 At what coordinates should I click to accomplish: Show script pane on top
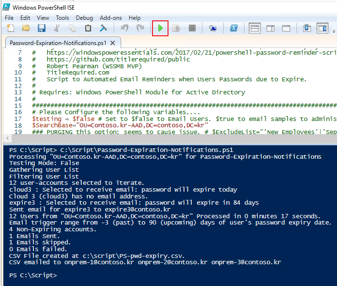click(x=255, y=28)
